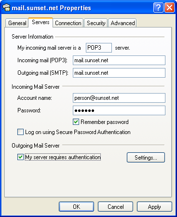This screenshot has width=177, height=217.
Task: Focus the Outgoing mail (SMTP) field
Action: pyautogui.click(x=119, y=73)
